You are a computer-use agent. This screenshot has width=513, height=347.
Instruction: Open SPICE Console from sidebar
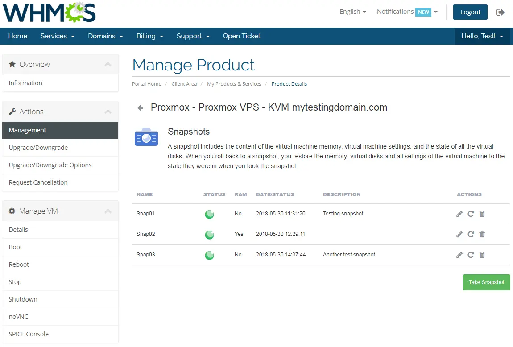tap(60, 334)
